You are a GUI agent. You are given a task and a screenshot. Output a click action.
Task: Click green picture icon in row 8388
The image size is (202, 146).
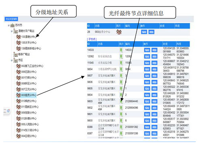pyautogui.click(x=121, y=127)
